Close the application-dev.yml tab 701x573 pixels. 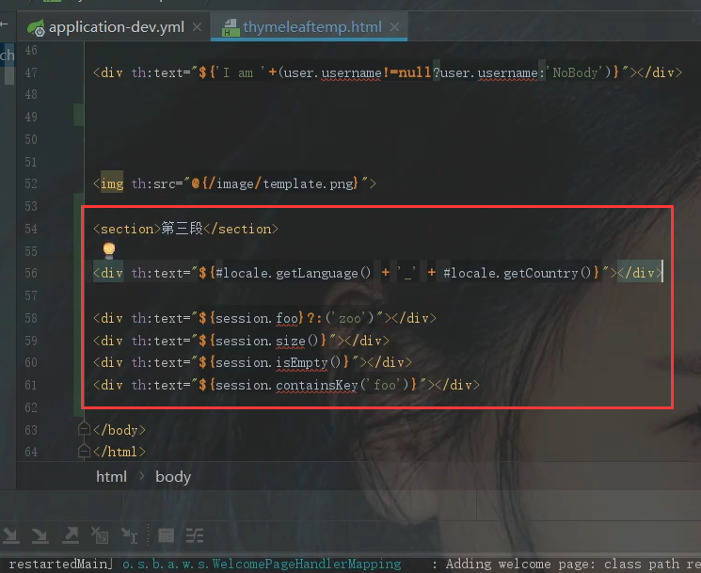coord(197,27)
